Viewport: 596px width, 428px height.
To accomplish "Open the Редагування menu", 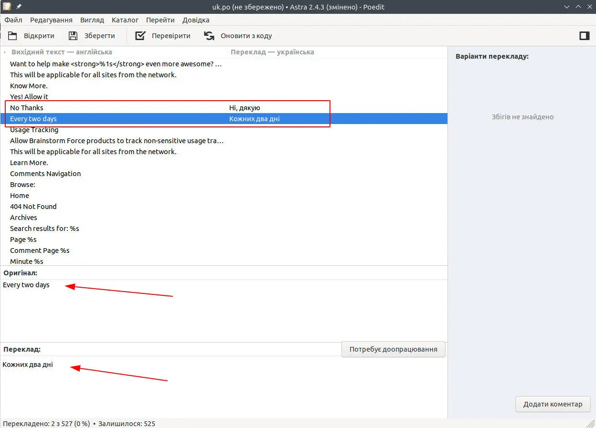I will (x=51, y=20).
